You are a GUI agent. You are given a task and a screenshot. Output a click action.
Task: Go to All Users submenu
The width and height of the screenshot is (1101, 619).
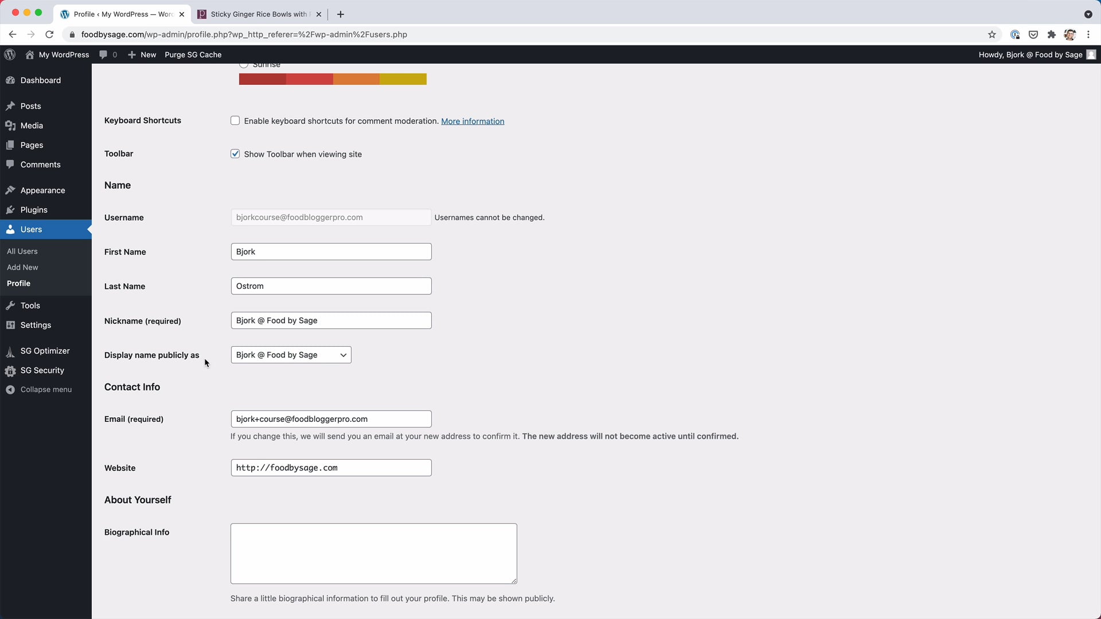[x=22, y=251]
